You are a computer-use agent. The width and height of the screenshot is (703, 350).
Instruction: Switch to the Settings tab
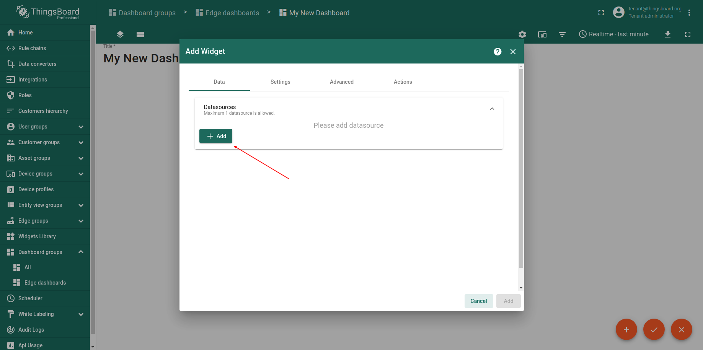click(x=280, y=82)
